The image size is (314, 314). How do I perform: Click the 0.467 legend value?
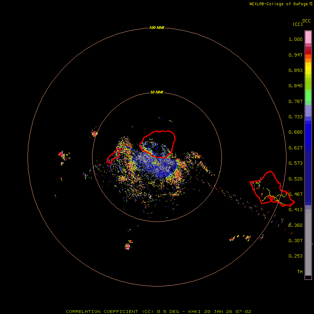296,194
